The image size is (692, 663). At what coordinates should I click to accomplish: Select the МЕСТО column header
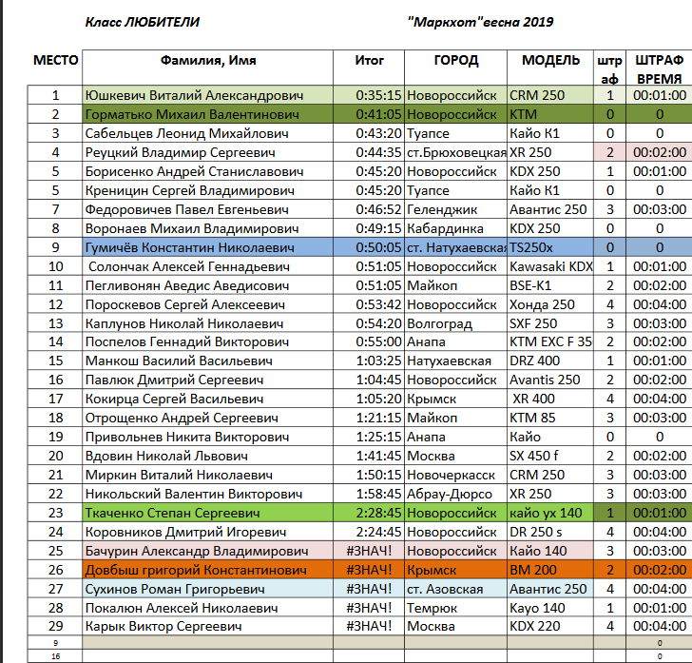[x=55, y=60]
